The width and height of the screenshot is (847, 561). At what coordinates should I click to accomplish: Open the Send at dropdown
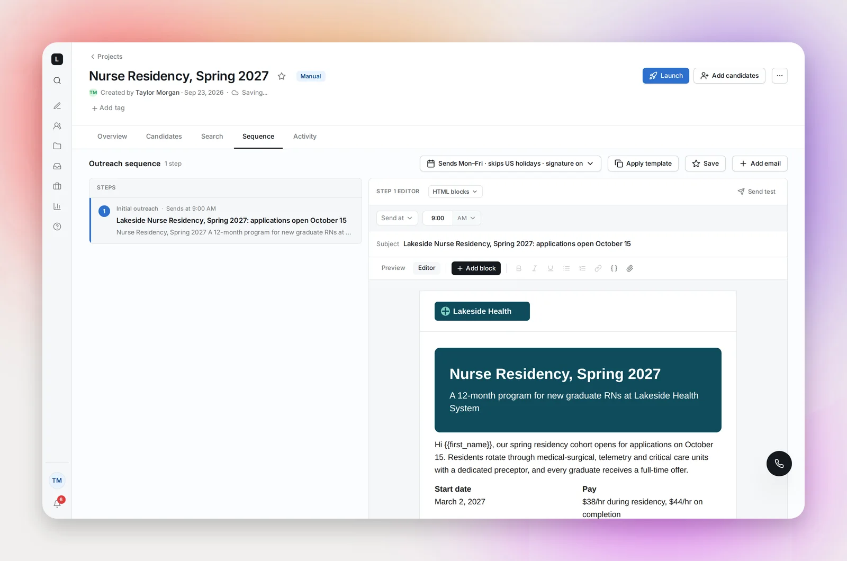pyautogui.click(x=397, y=218)
